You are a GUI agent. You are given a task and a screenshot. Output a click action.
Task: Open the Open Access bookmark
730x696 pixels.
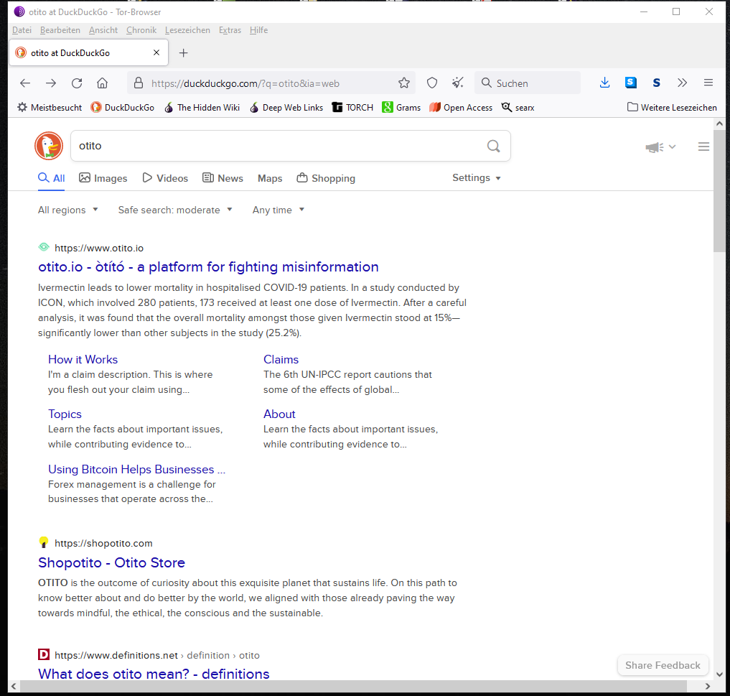pyautogui.click(x=461, y=108)
